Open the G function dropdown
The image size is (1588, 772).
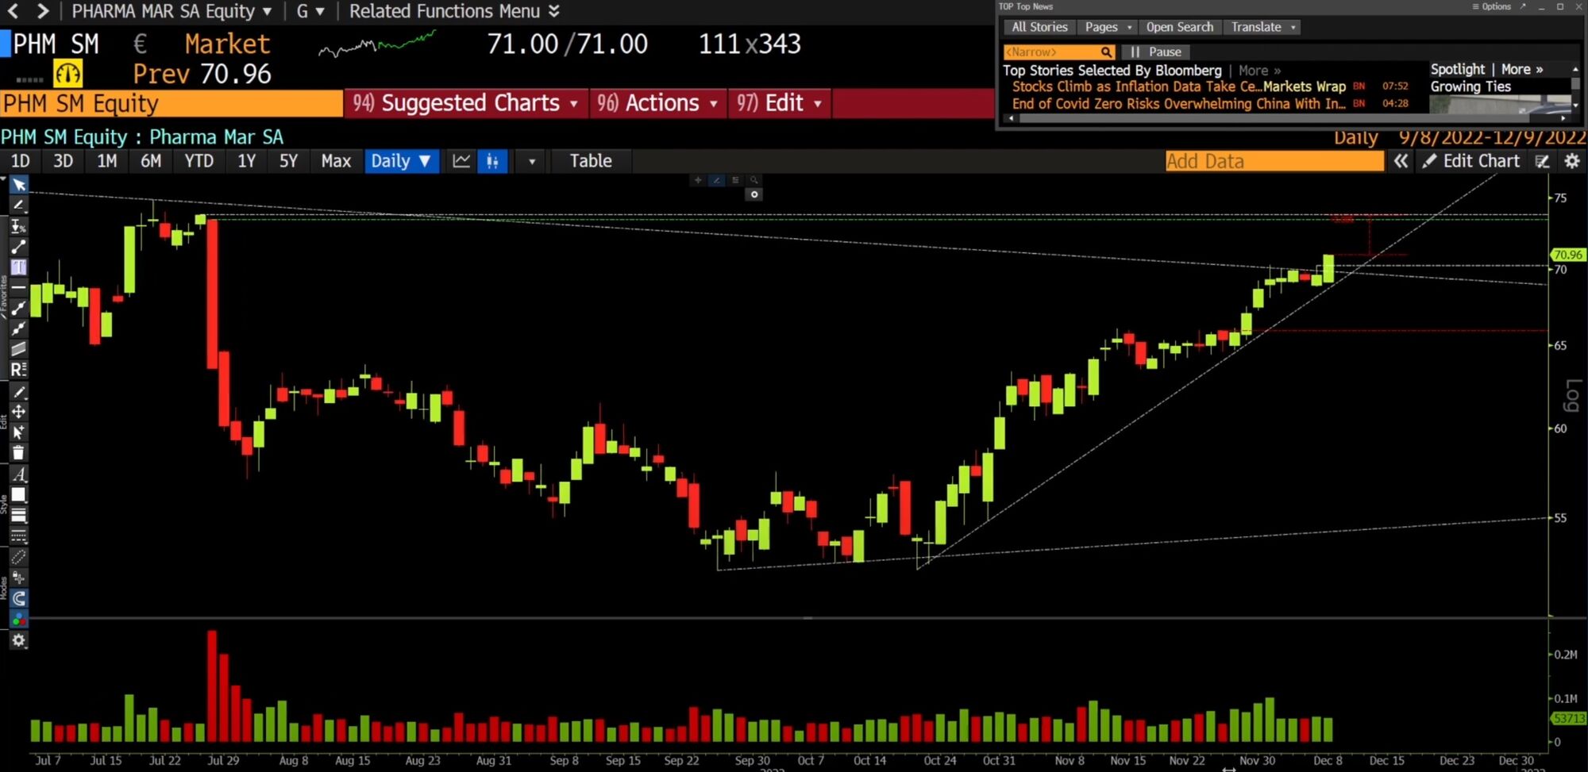click(310, 11)
